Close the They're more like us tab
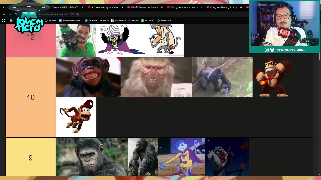This screenshot has width=321, height=180. click(x=162, y=7)
